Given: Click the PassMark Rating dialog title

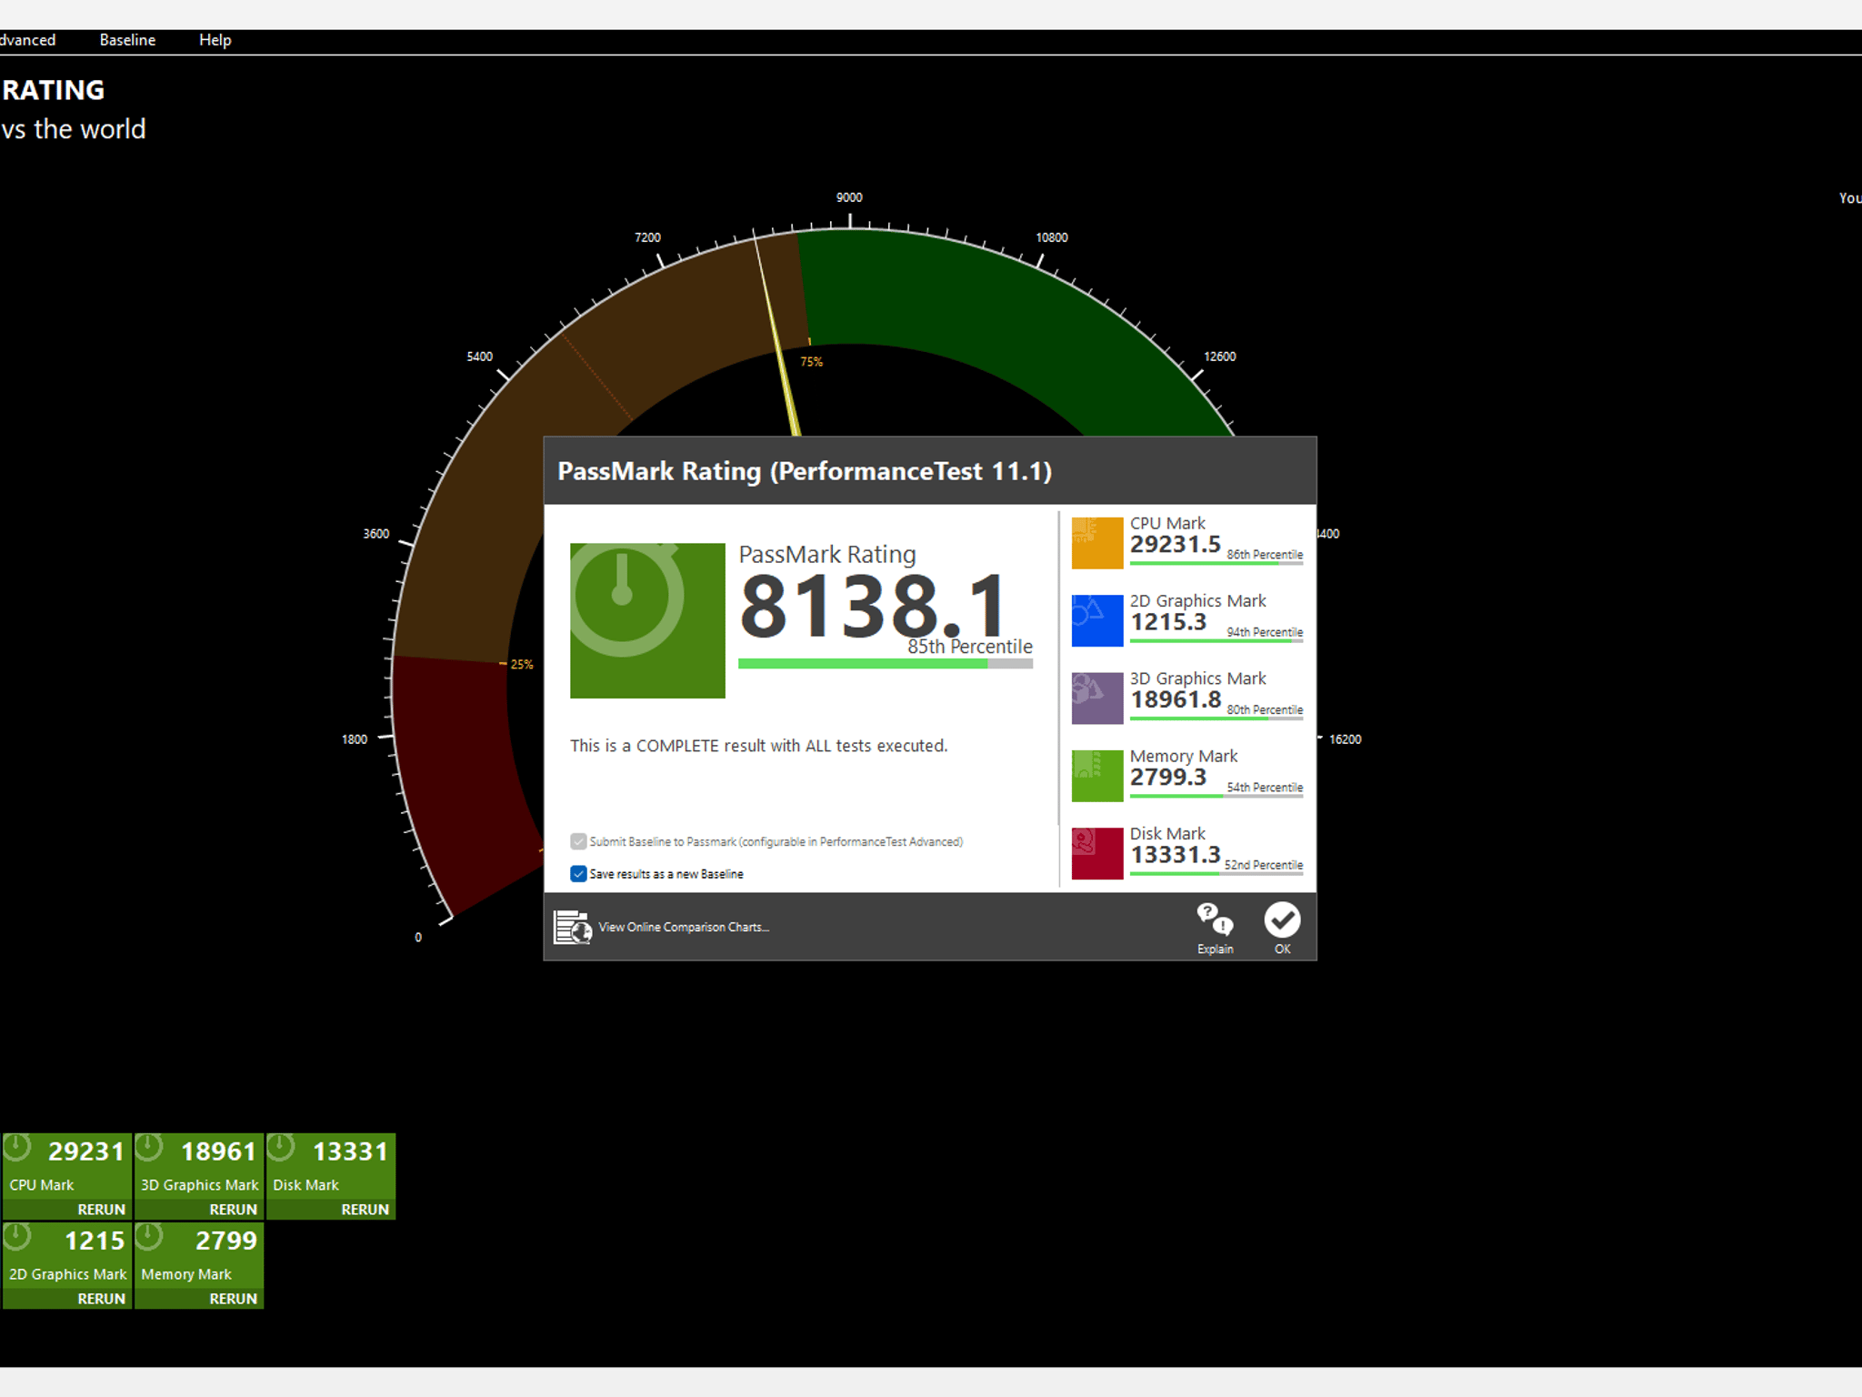Looking at the screenshot, I should (805, 471).
